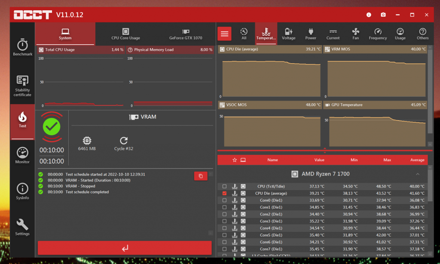Show Current sensors category
Image resolution: width=440 pixels, height=264 pixels.
pos(333,34)
